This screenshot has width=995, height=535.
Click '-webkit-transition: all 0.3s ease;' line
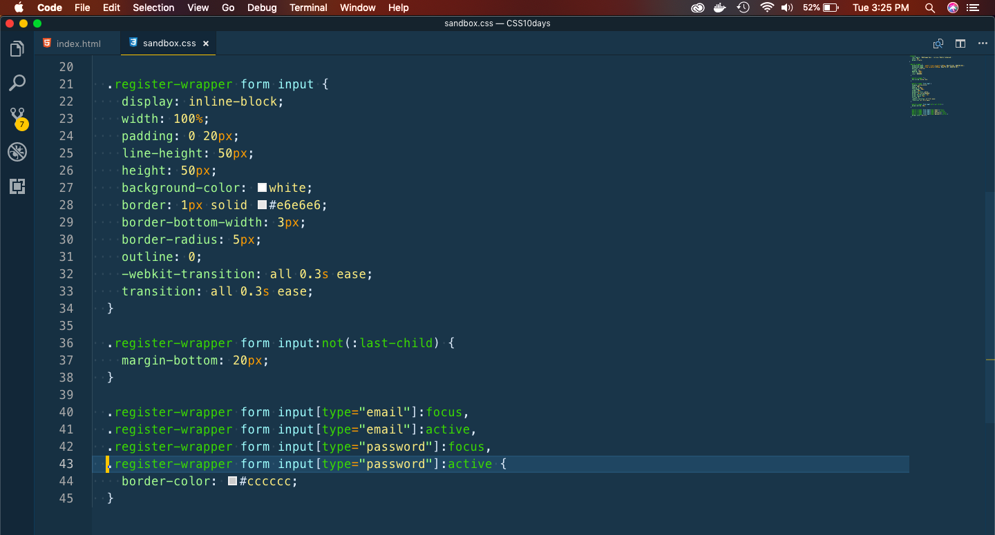coord(247,274)
